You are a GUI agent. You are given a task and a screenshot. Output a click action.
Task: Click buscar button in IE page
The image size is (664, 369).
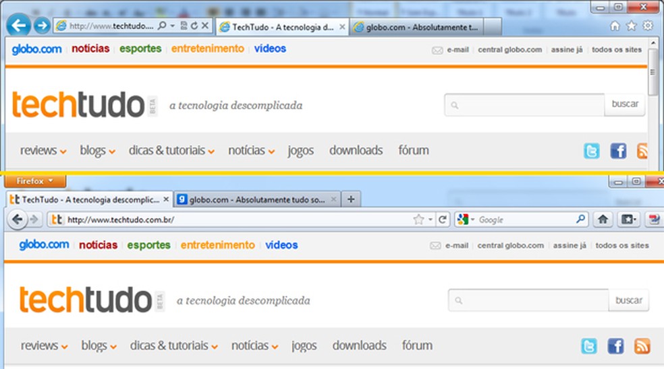click(x=625, y=104)
